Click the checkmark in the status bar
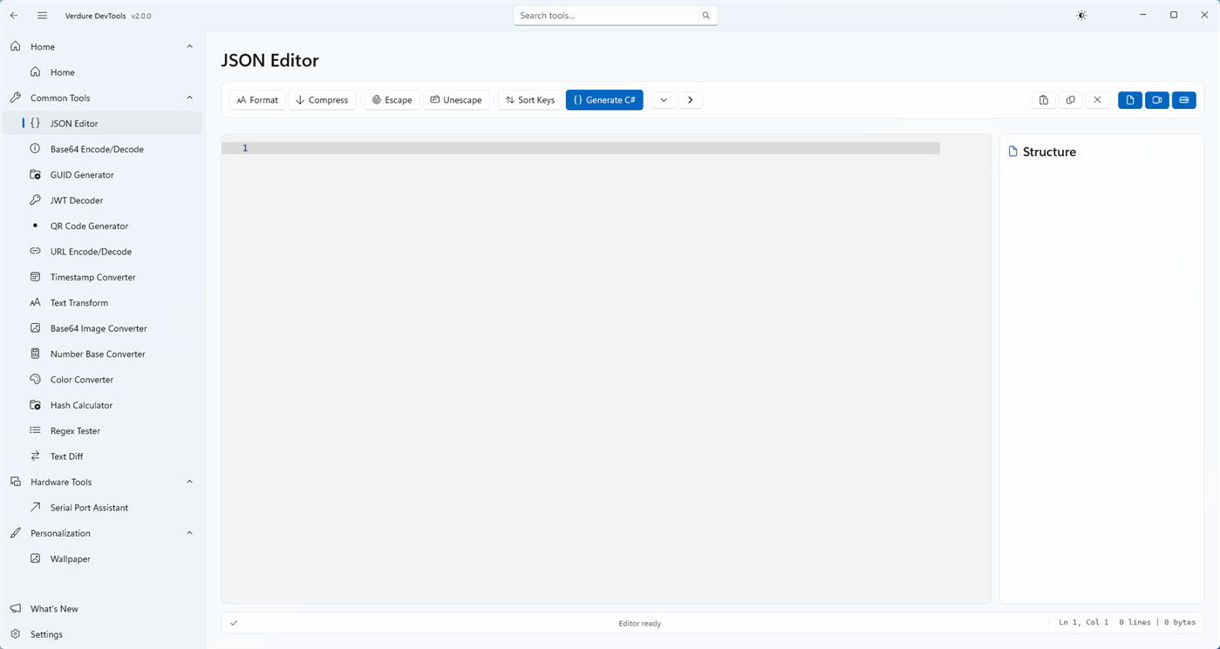Viewport: 1220px width, 649px height. (x=234, y=623)
